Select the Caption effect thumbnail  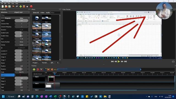tap(37, 35)
